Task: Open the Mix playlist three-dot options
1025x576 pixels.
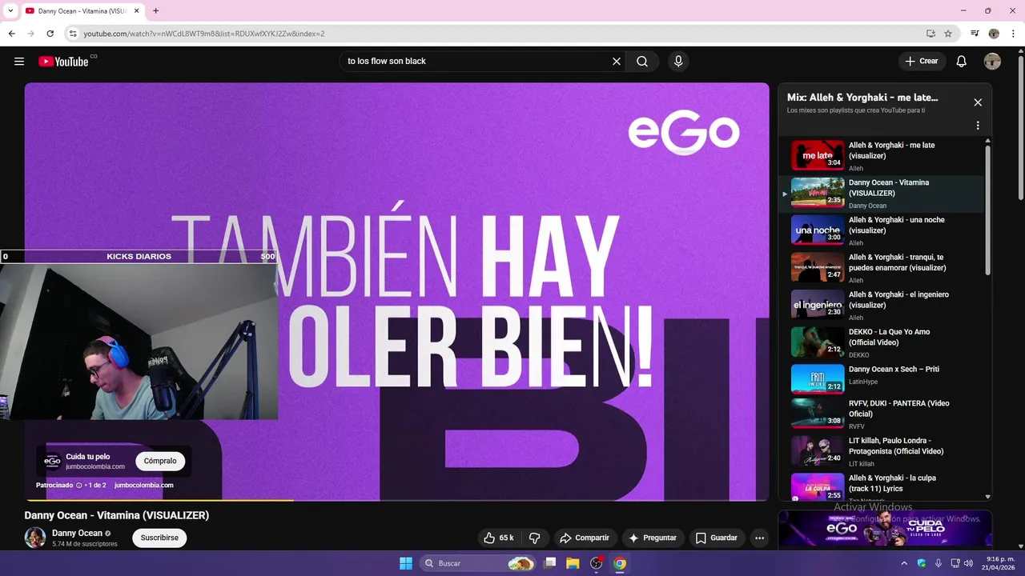Action: coord(978,126)
